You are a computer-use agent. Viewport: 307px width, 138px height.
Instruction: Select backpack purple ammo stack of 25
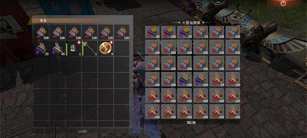click(41, 48)
